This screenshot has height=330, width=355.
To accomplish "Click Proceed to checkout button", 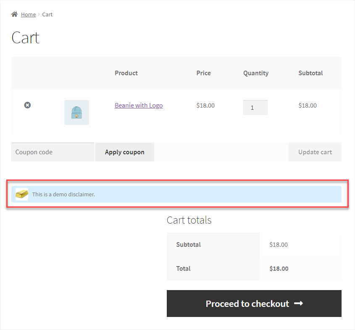I will coord(254,304).
